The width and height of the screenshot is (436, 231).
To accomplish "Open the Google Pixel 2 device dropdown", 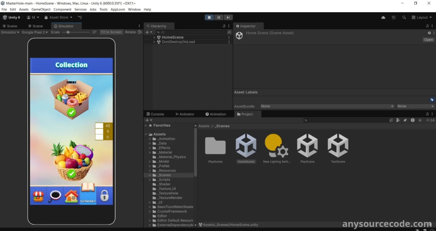I will (x=35, y=32).
